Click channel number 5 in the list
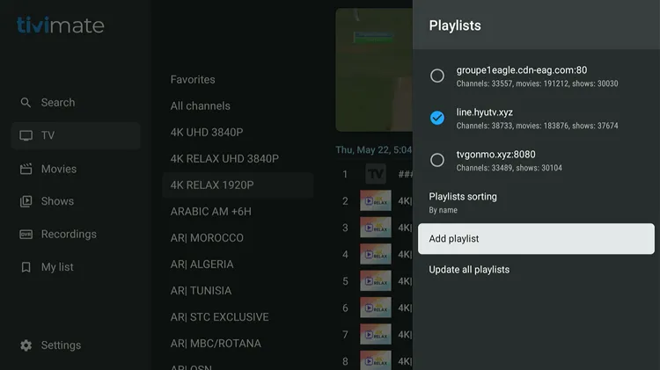Viewport: 660px width, 370px height. pos(345,281)
